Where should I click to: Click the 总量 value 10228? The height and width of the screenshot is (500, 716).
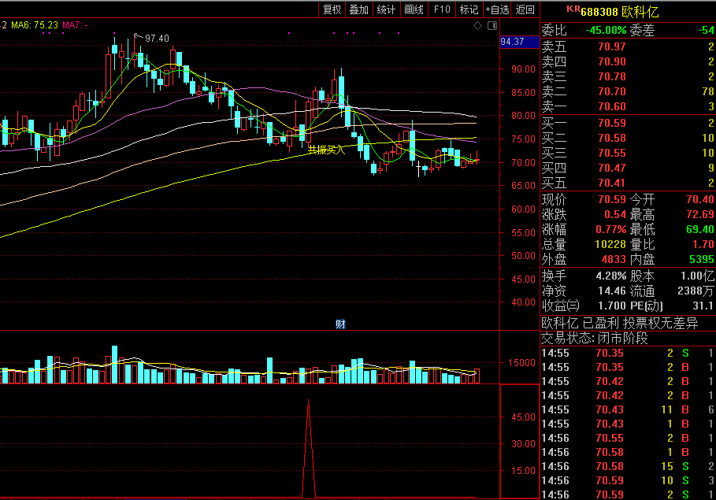pos(610,244)
